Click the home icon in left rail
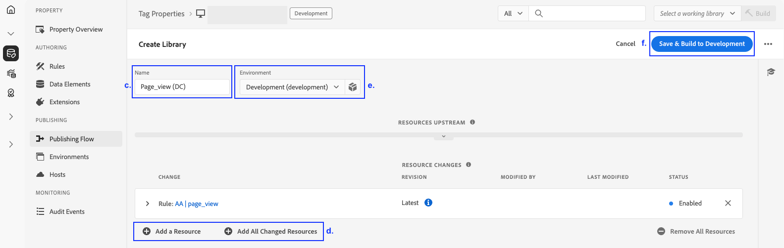784x248 pixels. pos(11,10)
